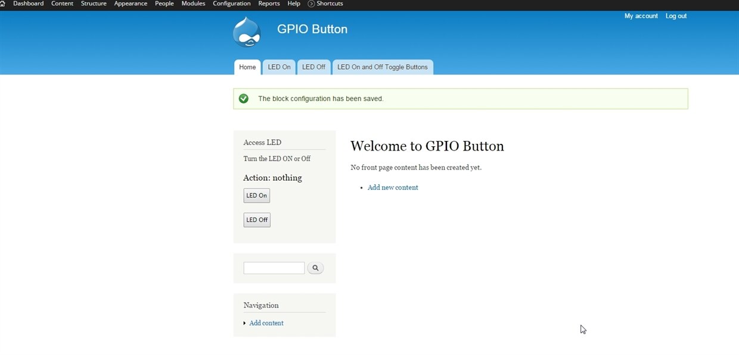Click the Log out link
Image resolution: width=739 pixels, height=355 pixels.
tap(676, 16)
